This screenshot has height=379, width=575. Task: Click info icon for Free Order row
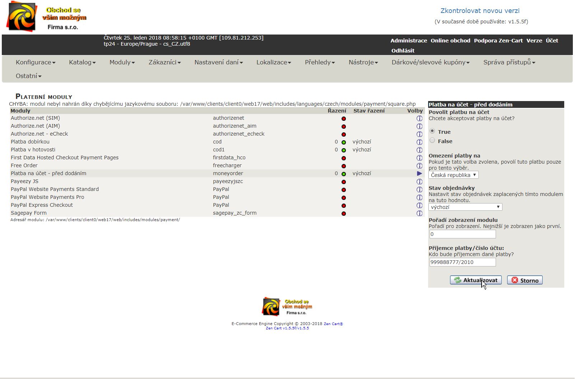point(419,166)
